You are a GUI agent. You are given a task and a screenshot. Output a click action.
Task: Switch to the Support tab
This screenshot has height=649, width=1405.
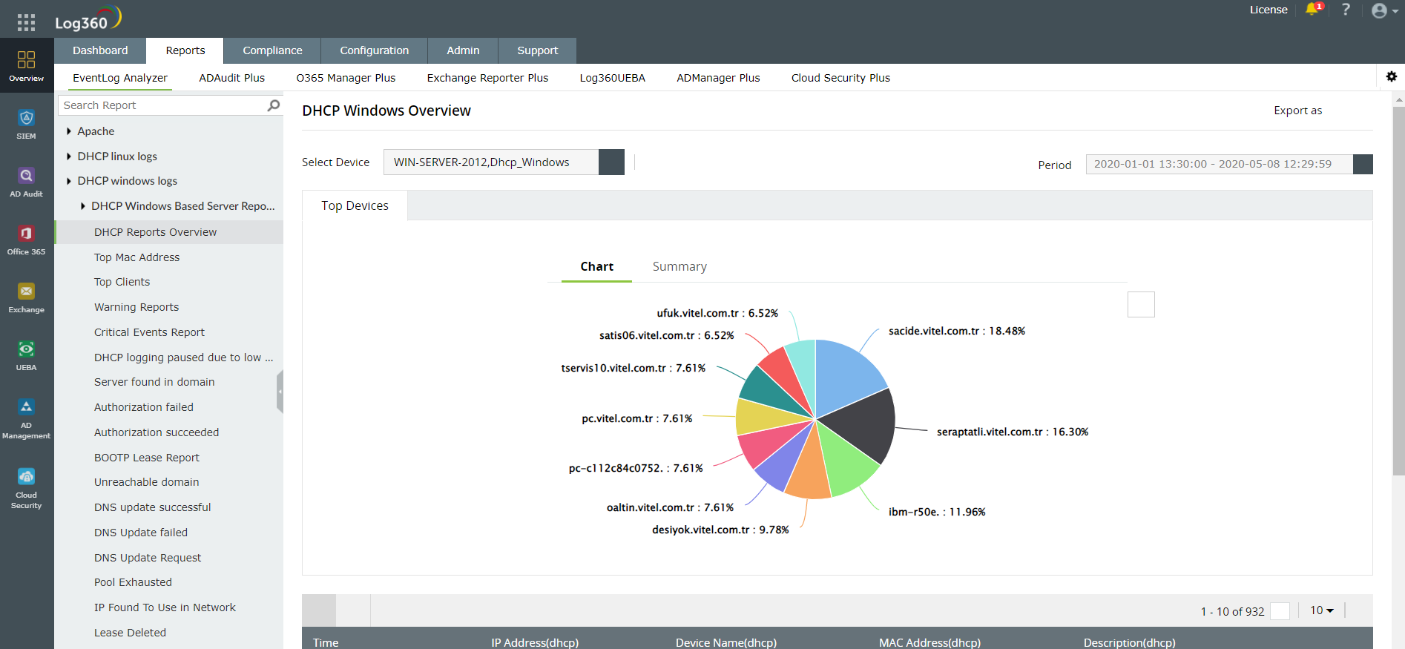pos(537,50)
